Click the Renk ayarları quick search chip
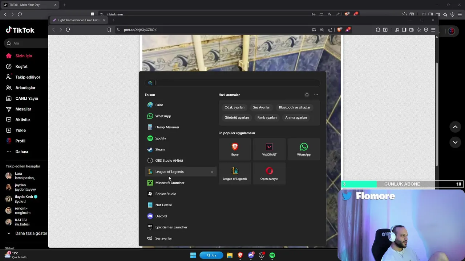 point(267,117)
